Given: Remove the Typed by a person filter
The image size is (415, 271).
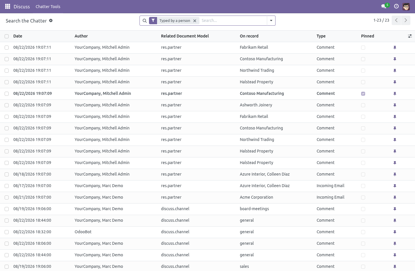Looking at the screenshot, I should click(195, 21).
